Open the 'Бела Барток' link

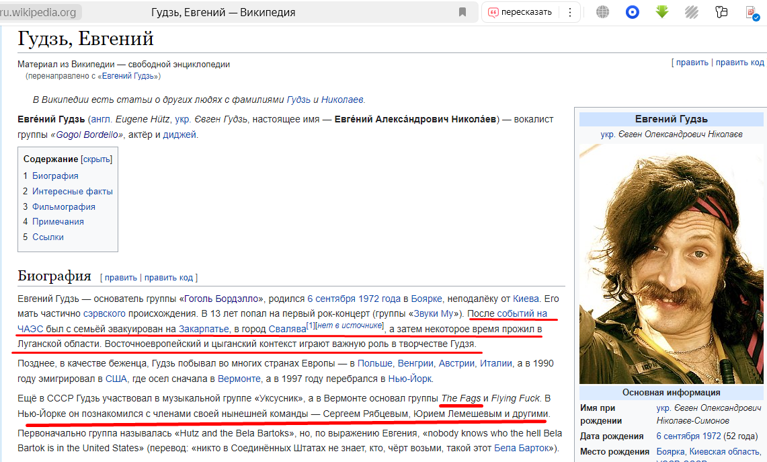[x=523, y=448]
